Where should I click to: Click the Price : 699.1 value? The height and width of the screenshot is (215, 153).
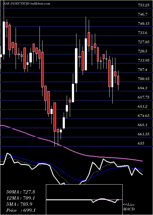pos(21,210)
